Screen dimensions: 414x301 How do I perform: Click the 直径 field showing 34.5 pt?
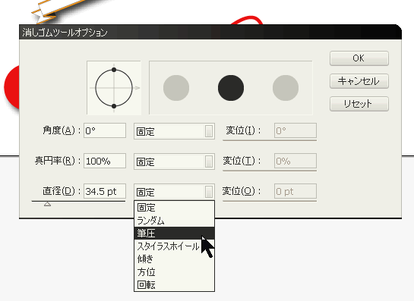pos(105,191)
